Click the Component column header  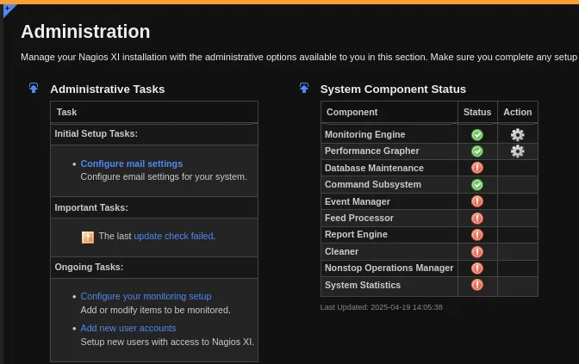(352, 112)
